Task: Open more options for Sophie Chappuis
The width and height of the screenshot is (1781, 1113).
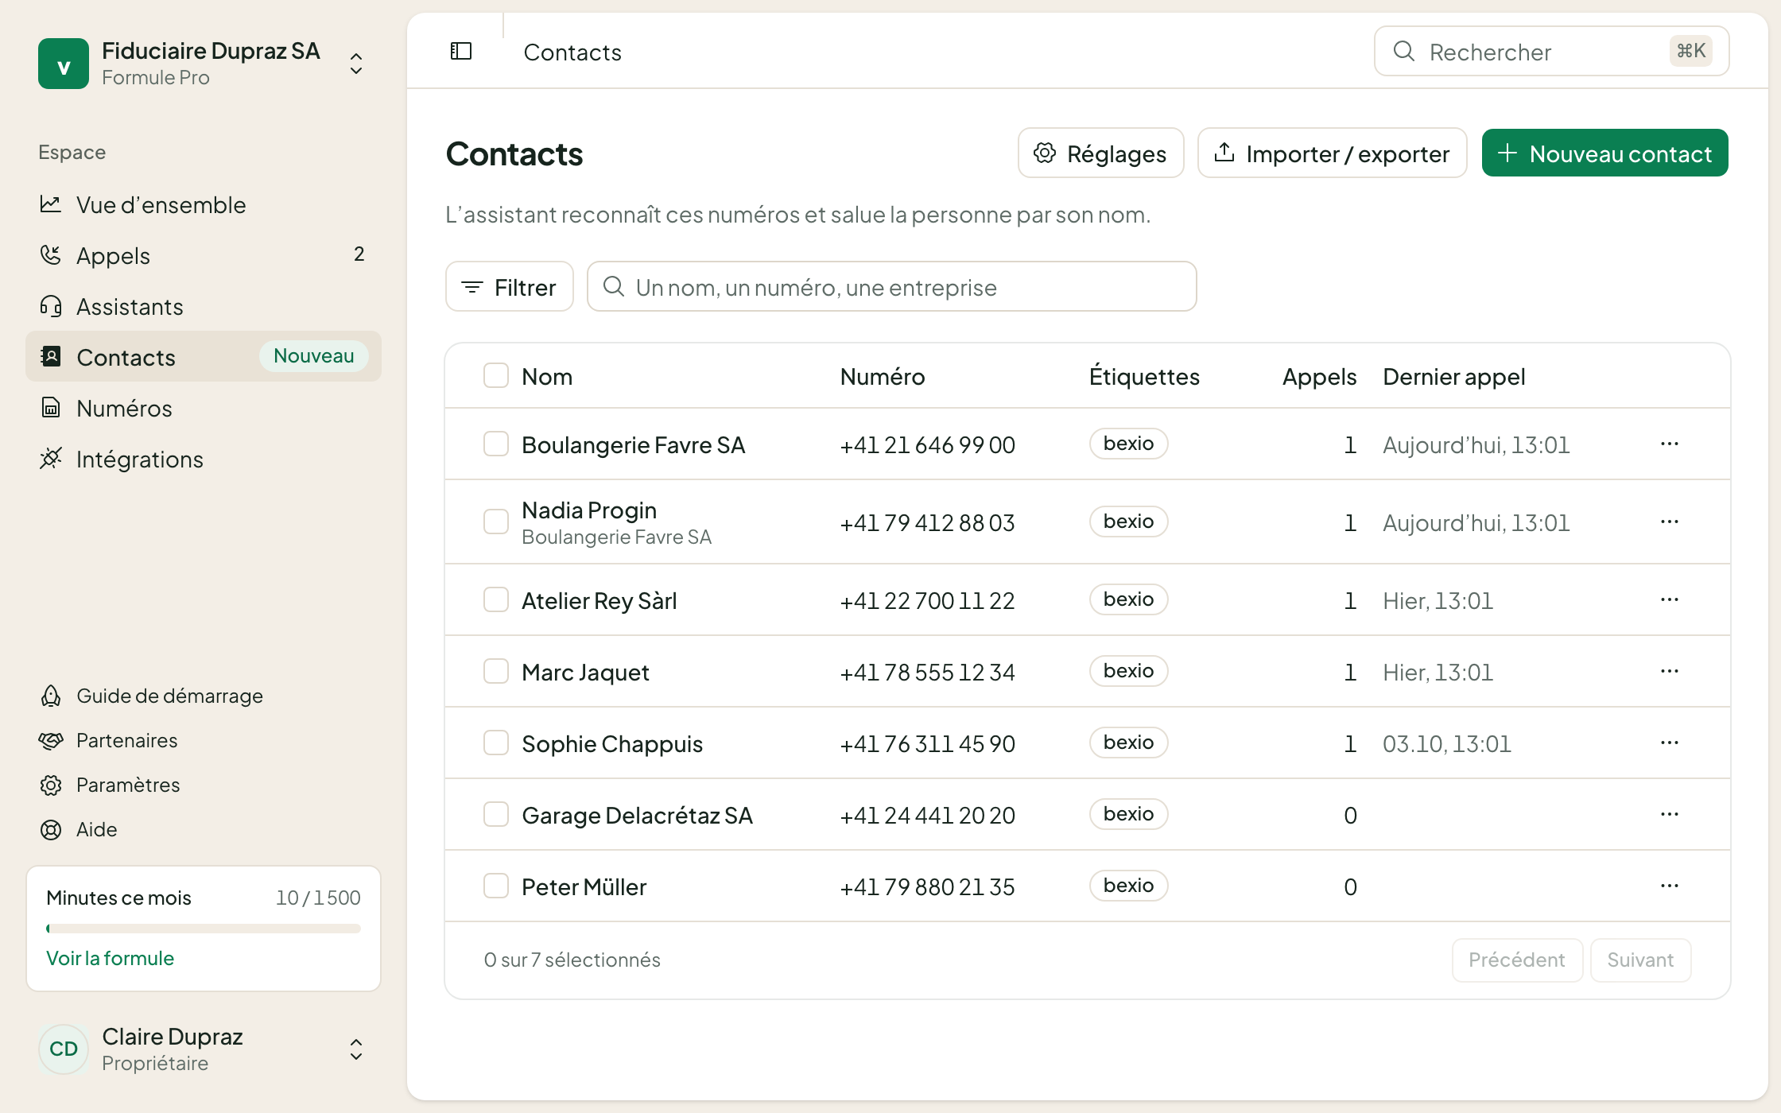Action: pos(1669,743)
